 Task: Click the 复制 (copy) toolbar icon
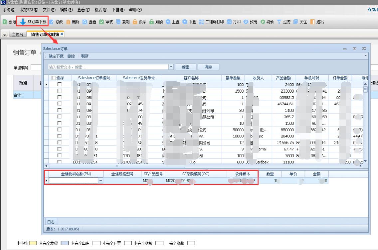pyautogui.click(x=118, y=22)
